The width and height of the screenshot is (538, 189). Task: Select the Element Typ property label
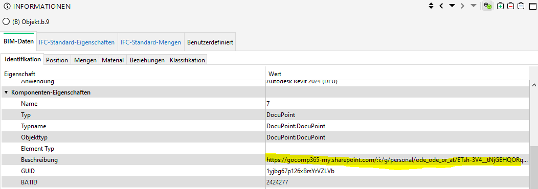point(37,149)
